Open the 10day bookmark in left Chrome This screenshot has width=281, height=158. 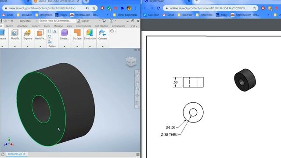61,15
